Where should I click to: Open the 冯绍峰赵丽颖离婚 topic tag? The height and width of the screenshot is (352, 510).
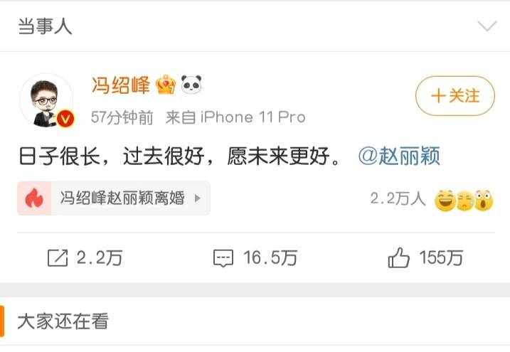tap(114, 198)
